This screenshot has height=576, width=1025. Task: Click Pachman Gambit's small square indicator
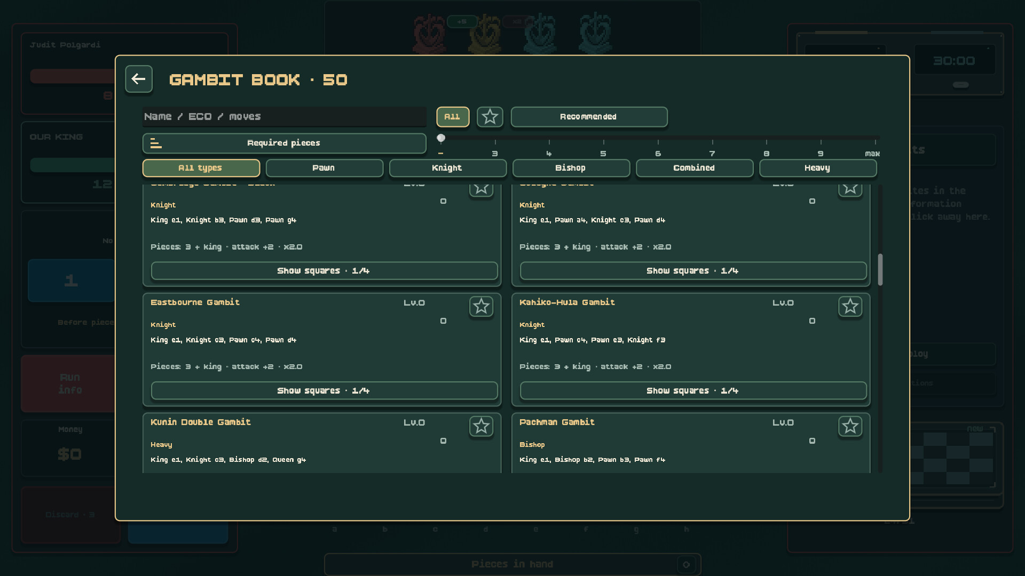click(812, 441)
